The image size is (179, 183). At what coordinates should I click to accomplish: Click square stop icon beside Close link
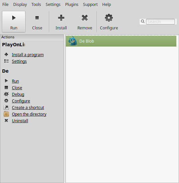click(x=6, y=88)
